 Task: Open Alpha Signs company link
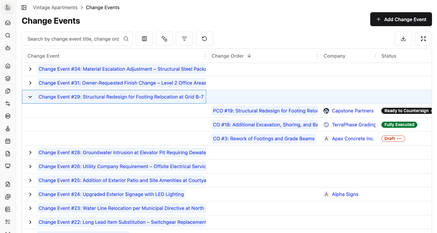345,194
